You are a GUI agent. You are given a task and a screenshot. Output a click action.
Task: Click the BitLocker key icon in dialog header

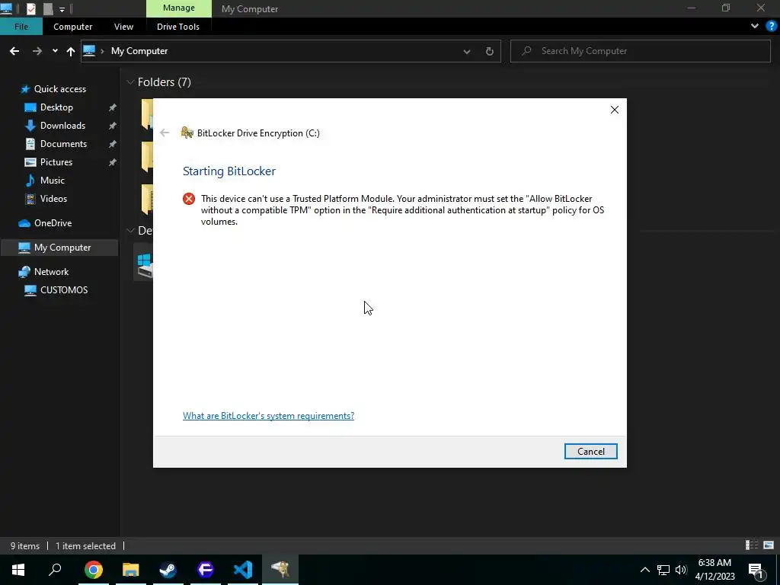(187, 133)
